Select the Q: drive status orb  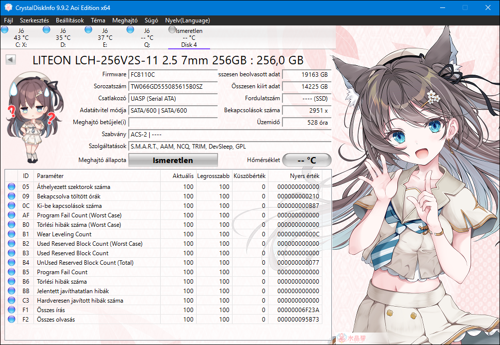click(130, 29)
